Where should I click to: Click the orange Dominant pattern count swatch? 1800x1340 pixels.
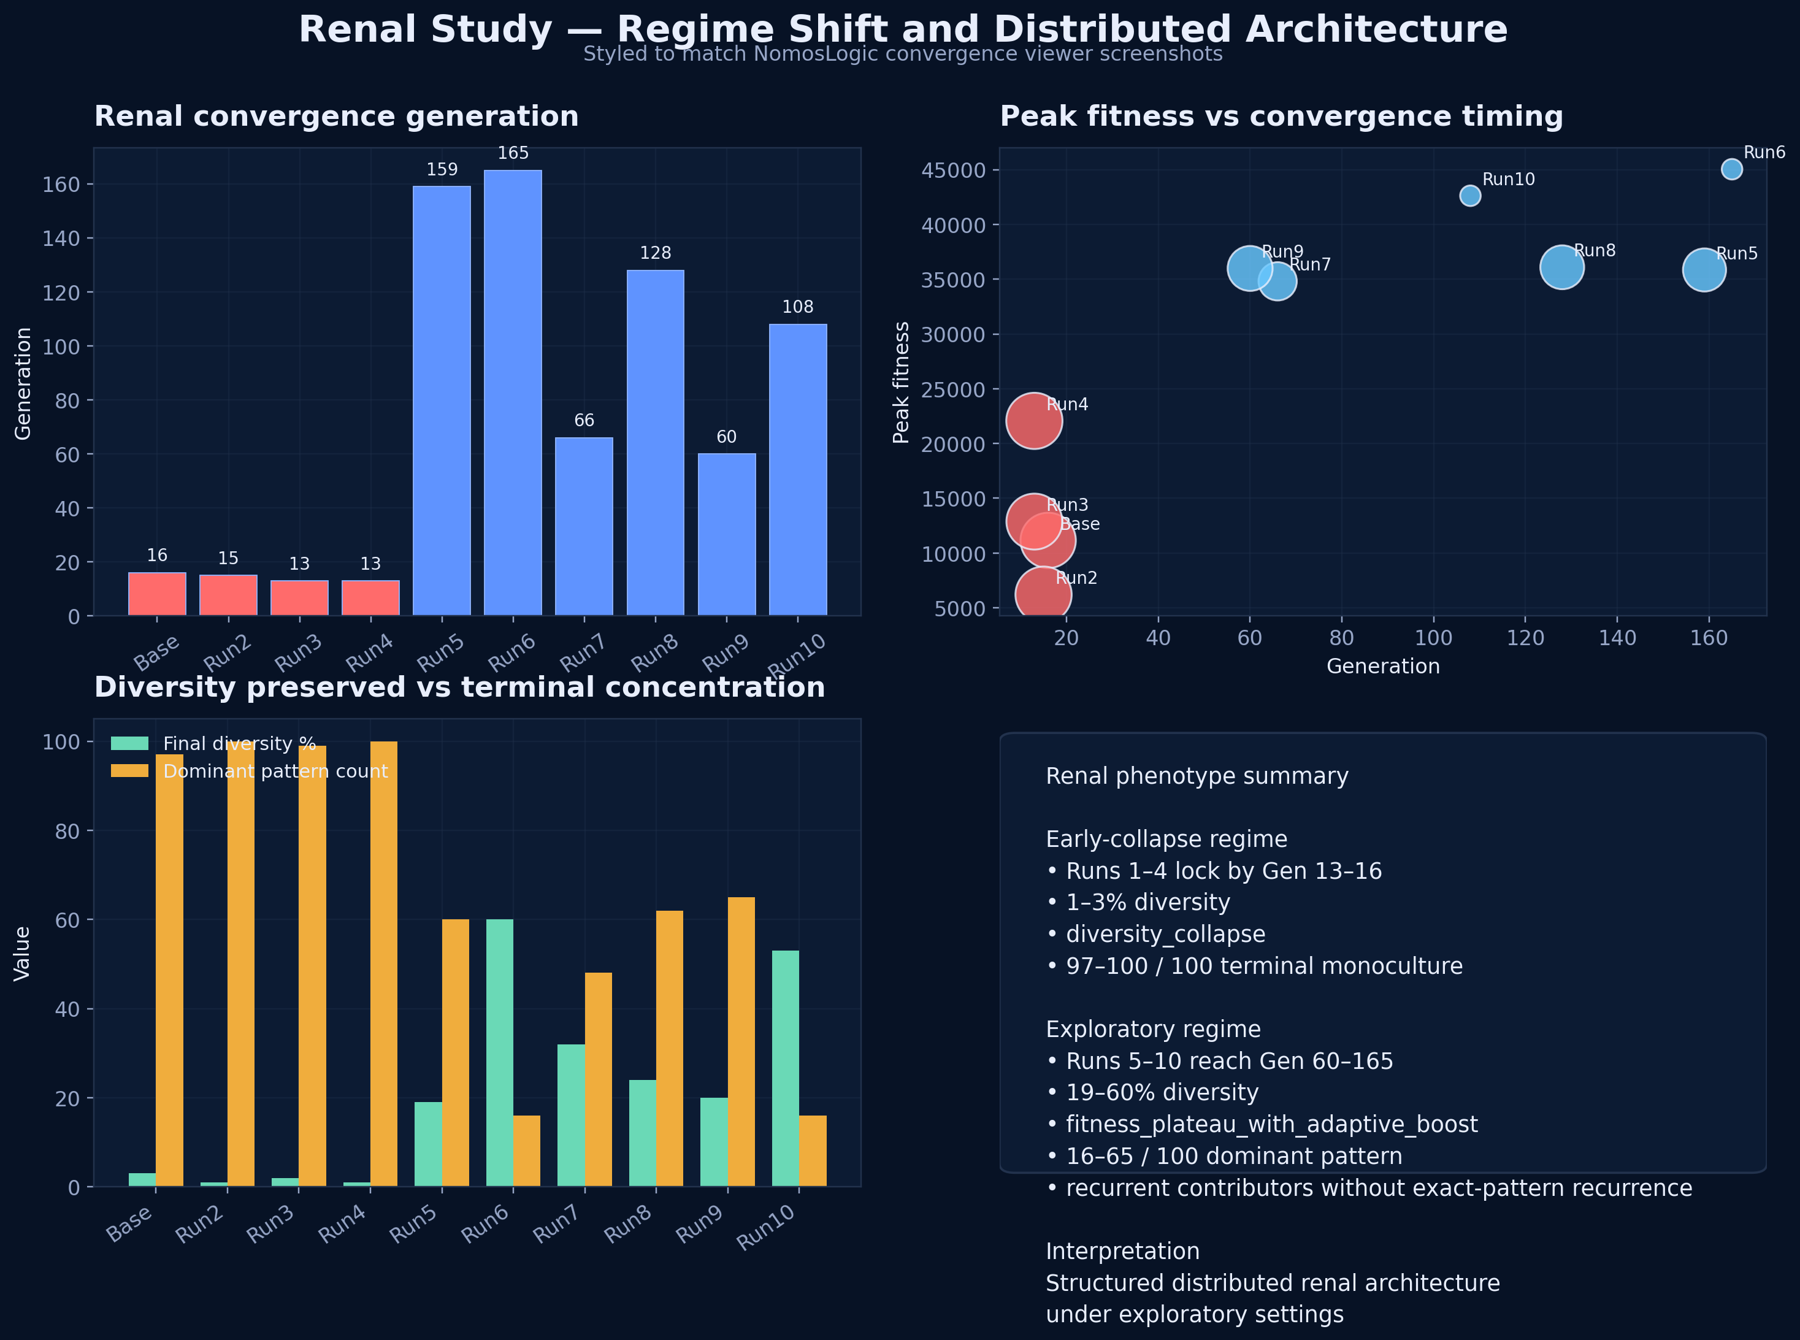130,771
